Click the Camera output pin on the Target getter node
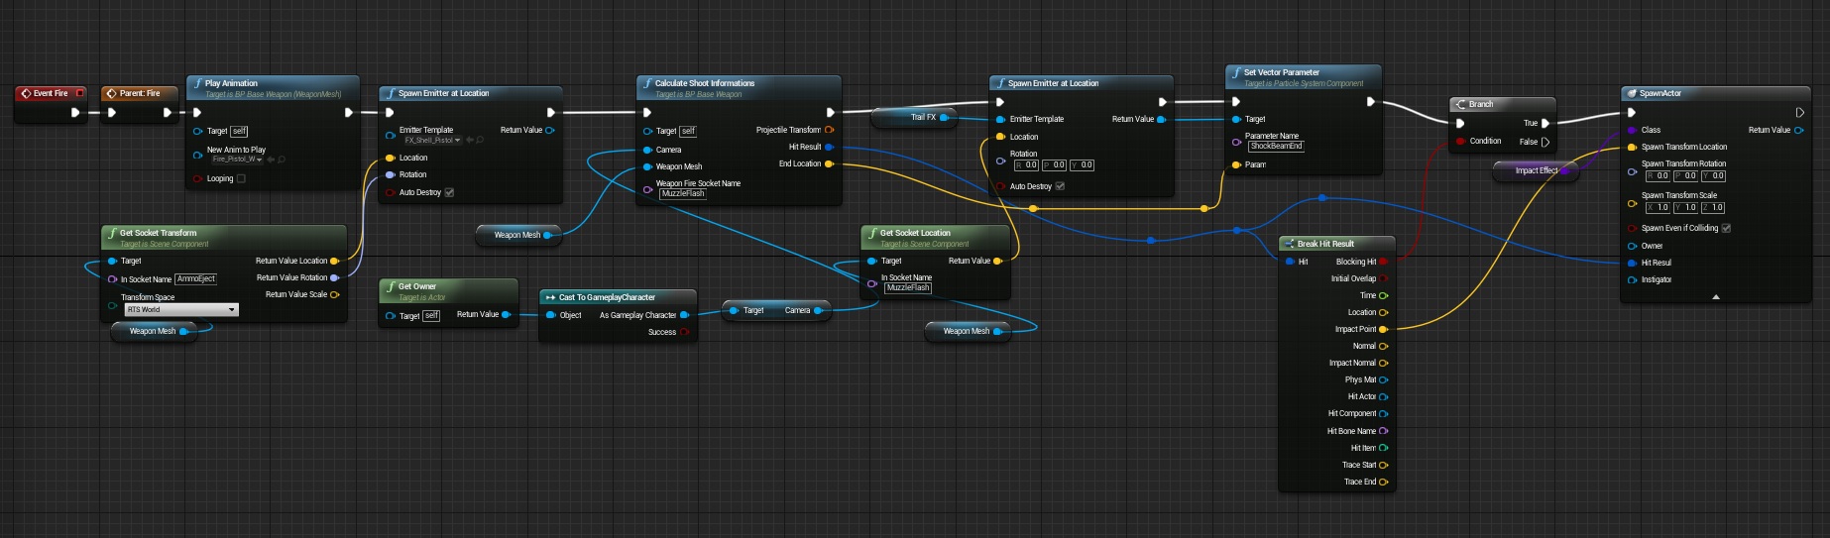1830x538 pixels. 818,310
